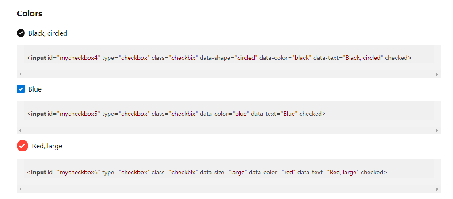Toggle the blue checkbox off
The image size is (453, 199).
pyautogui.click(x=21, y=89)
